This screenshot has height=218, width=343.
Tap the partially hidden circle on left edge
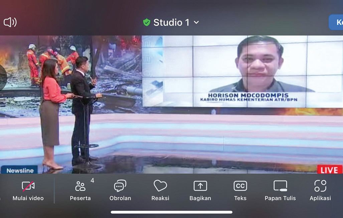click(x=3, y=77)
